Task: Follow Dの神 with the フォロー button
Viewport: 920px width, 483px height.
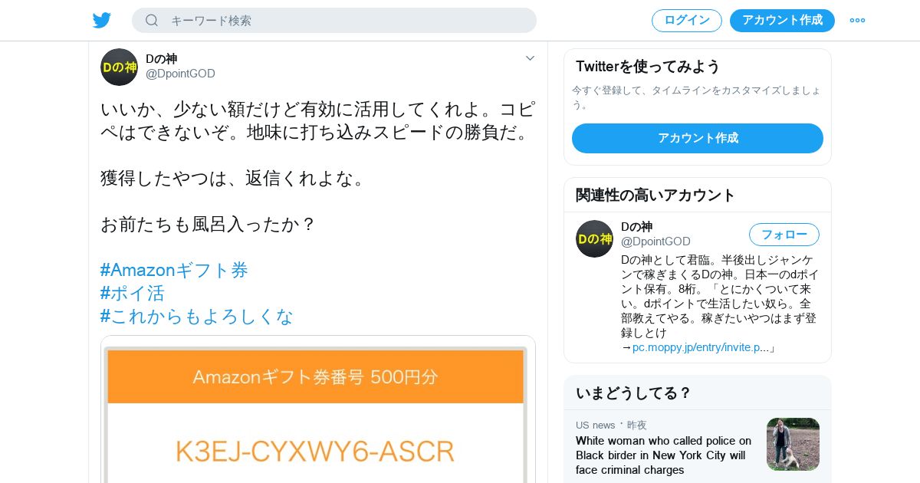Action: (x=784, y=235)
